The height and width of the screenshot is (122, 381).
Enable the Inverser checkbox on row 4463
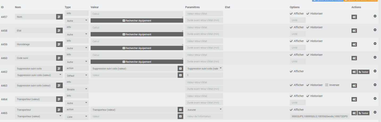(327, 85)
